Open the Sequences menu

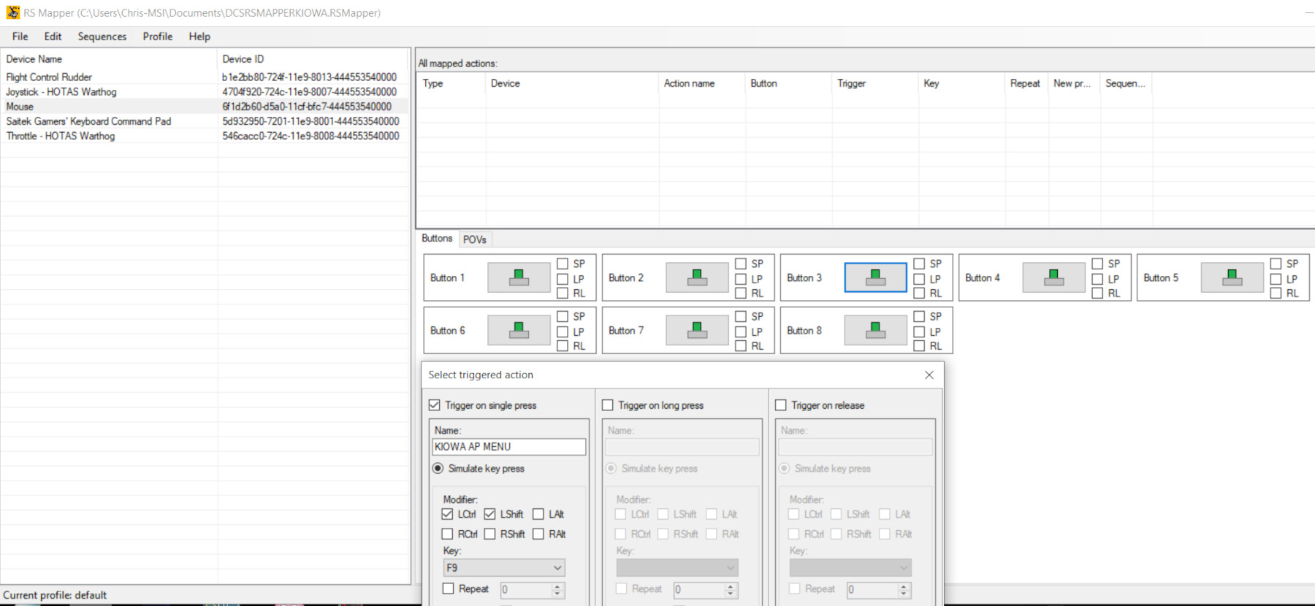tap(102, 37)
